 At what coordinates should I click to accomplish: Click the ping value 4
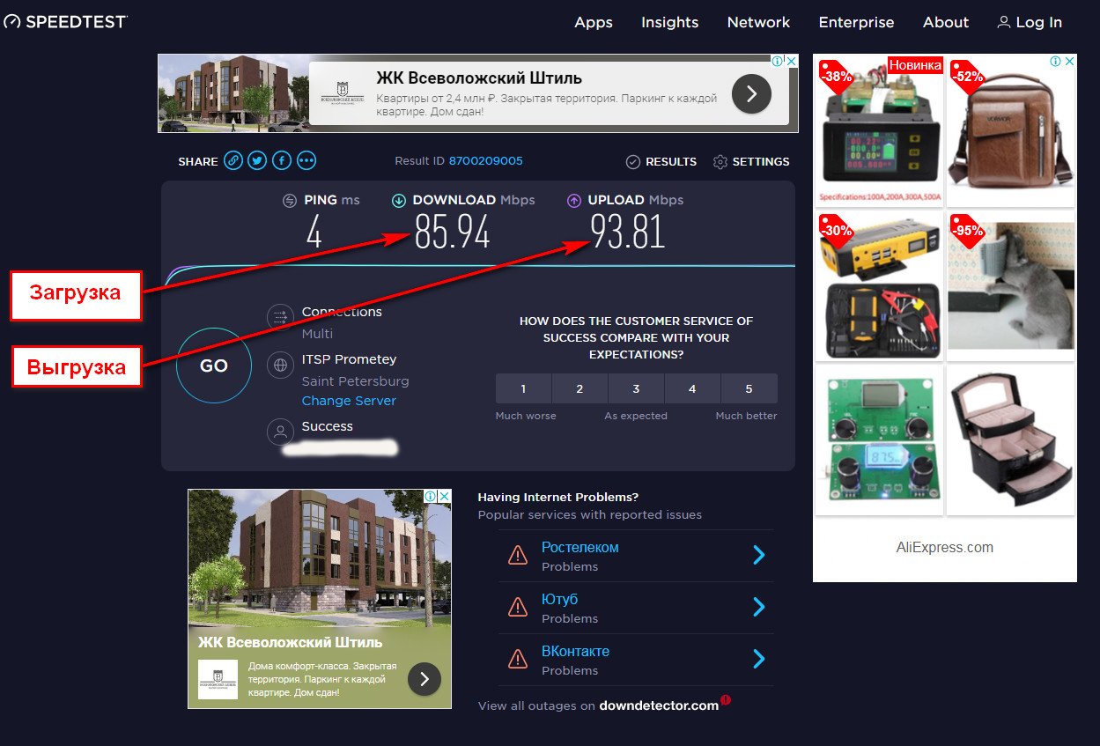tap(314, 233)
